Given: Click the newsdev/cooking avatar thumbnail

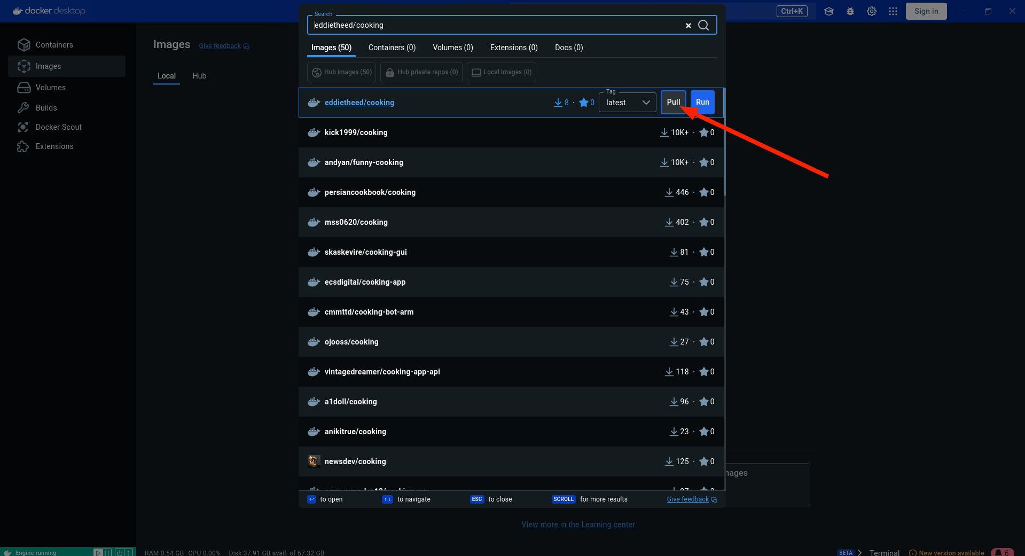Looking at the screenshot, I should (x=314, y=461).
